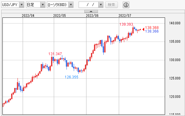
Task: Click the 135.000 price axis label
Action: 175,42
